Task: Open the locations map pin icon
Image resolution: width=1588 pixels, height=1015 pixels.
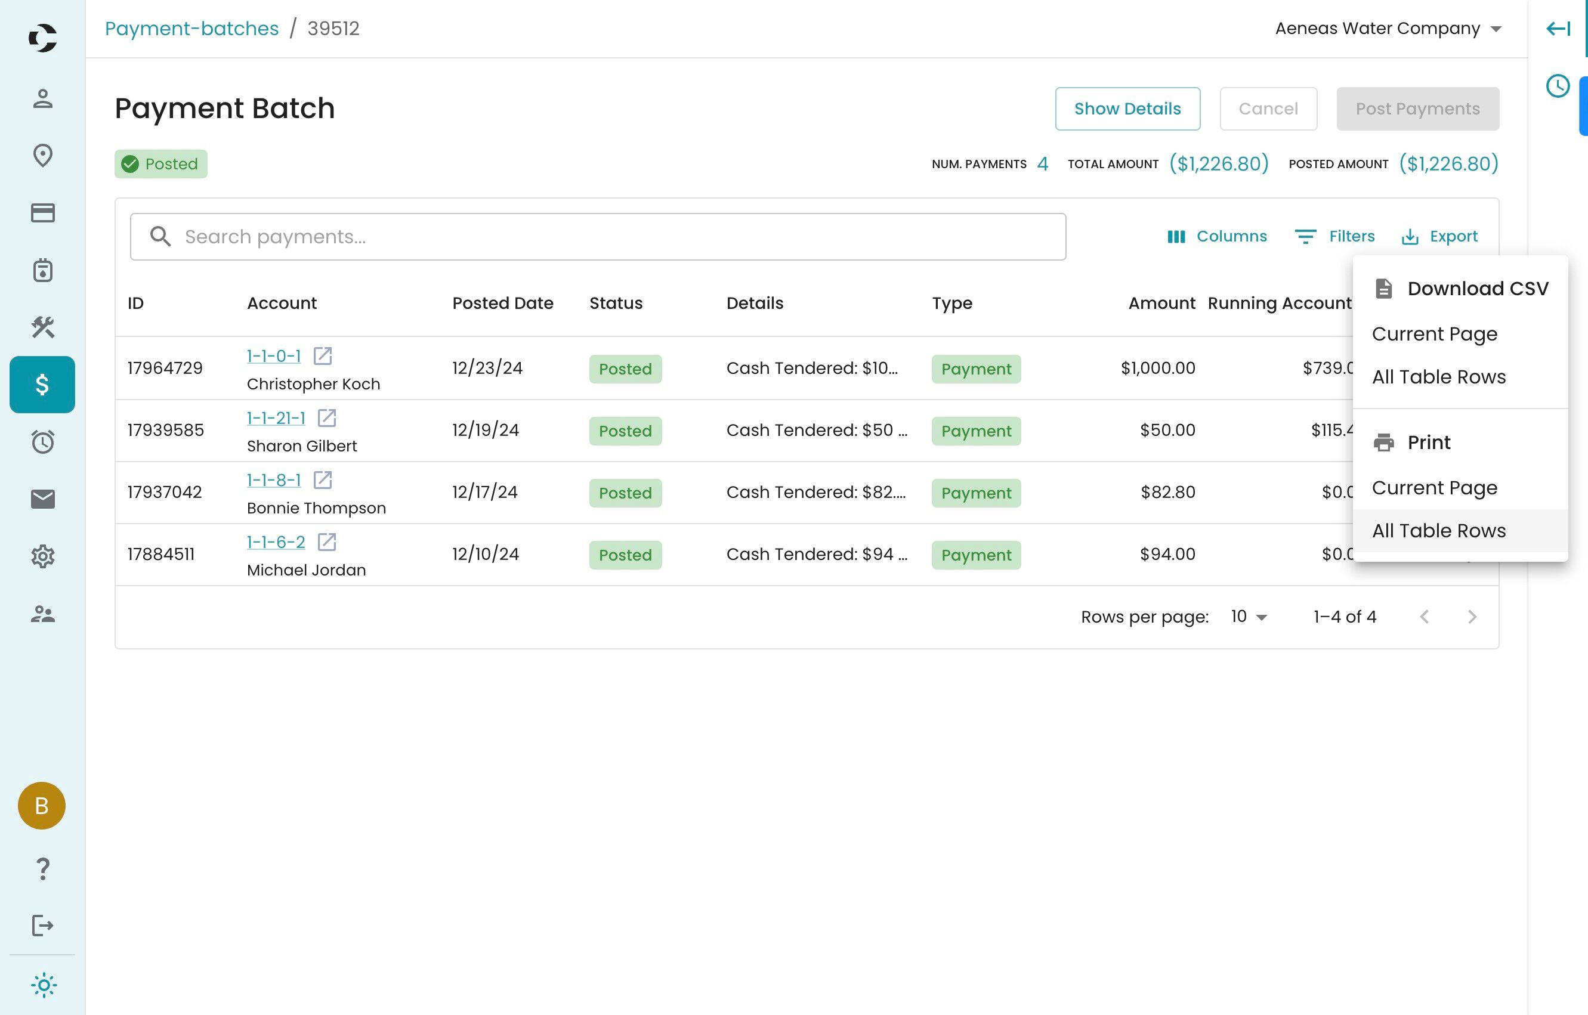Action: tap(43, 156)
